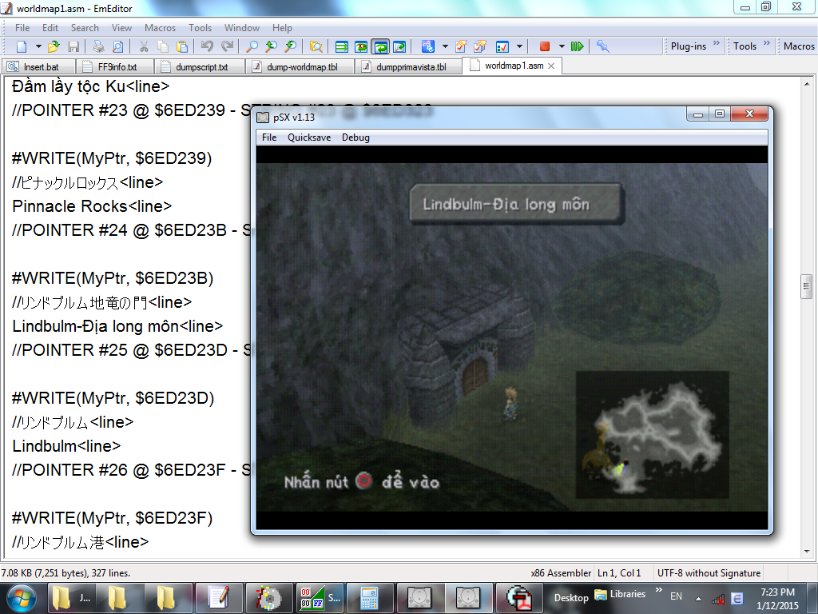Click the Redo arrow icon
This screenshot has width=818, height=614.
pyautogui.click(x=227, y=46)
